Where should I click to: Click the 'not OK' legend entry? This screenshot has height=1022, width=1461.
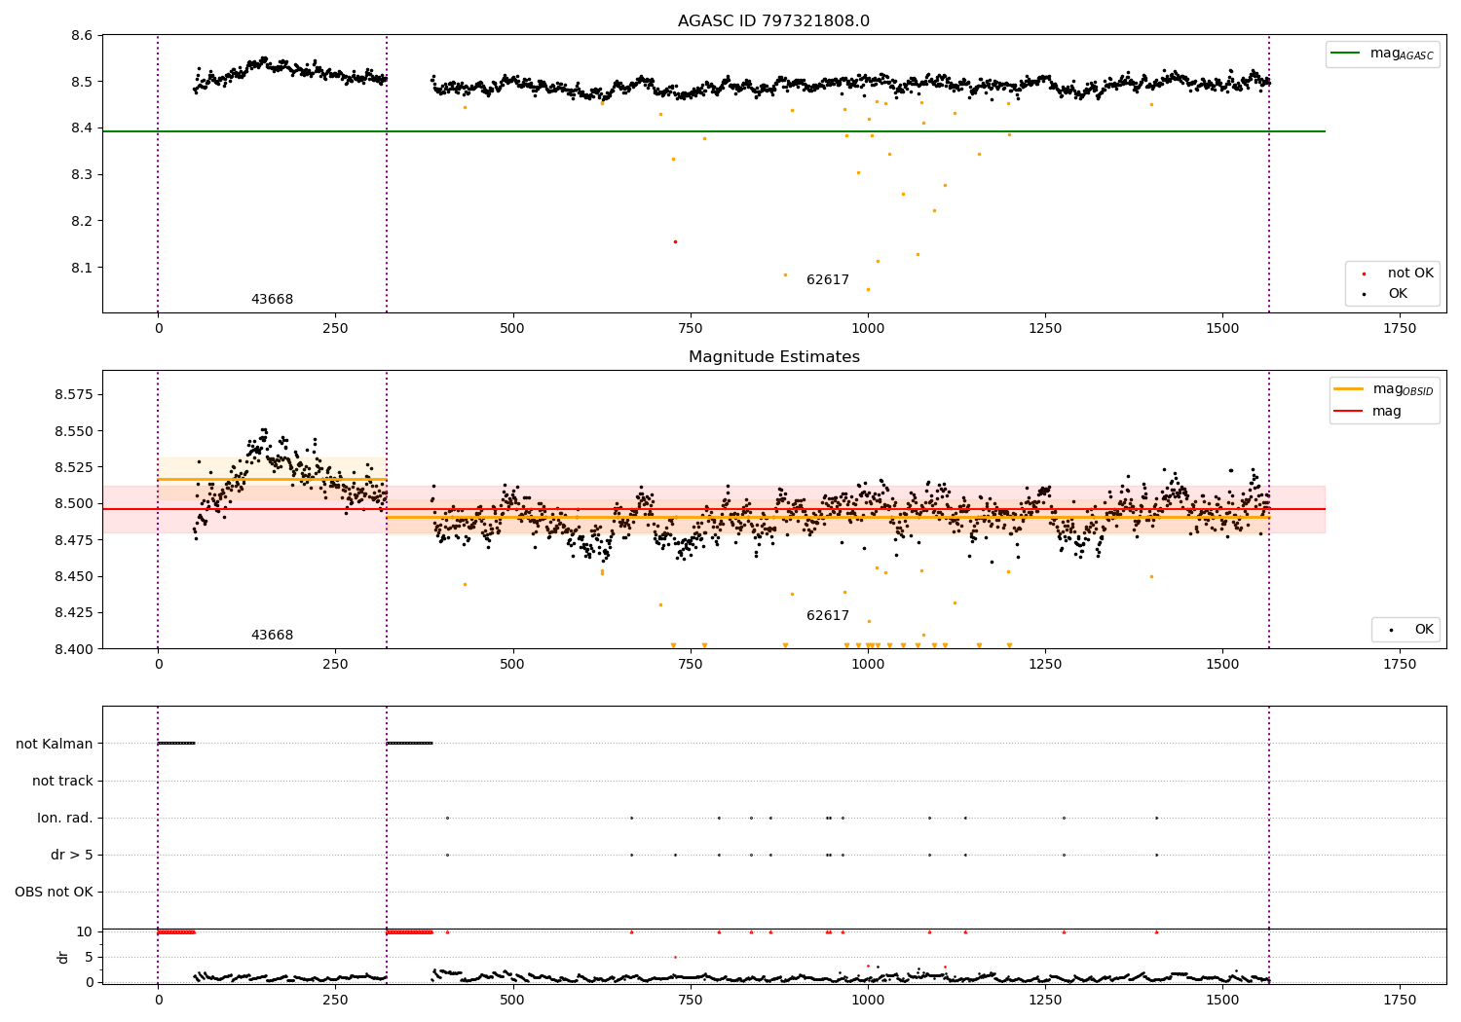click(x=1395, y=274)
